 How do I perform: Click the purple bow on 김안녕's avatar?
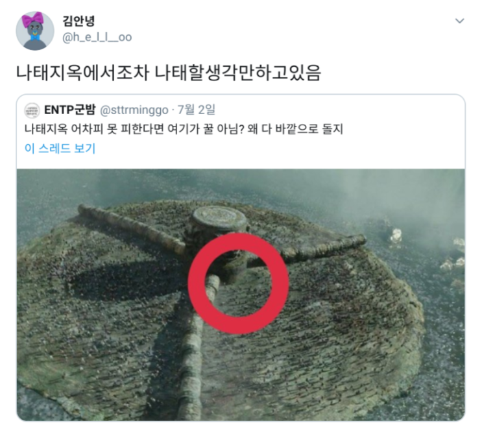click(x=32, y=19)
